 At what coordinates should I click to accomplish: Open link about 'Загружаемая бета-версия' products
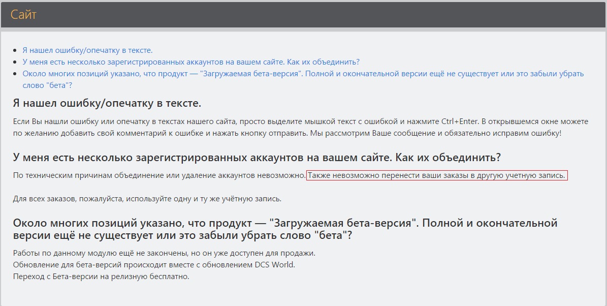303,79
